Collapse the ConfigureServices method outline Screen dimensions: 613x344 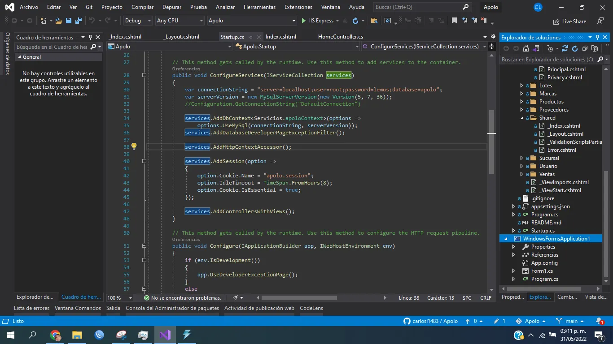coord(144,75)
